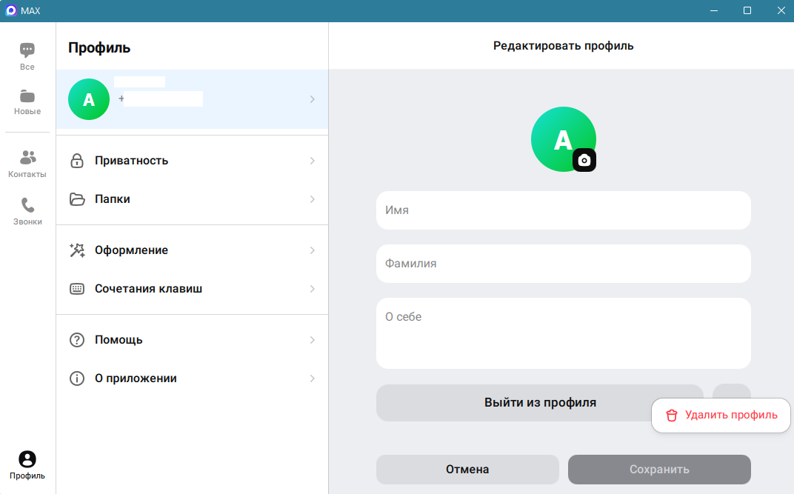The height and width of the screenshot is (494, 794).
Task: Click the trash icon for Удалить профиль
Action: [672, 415]
